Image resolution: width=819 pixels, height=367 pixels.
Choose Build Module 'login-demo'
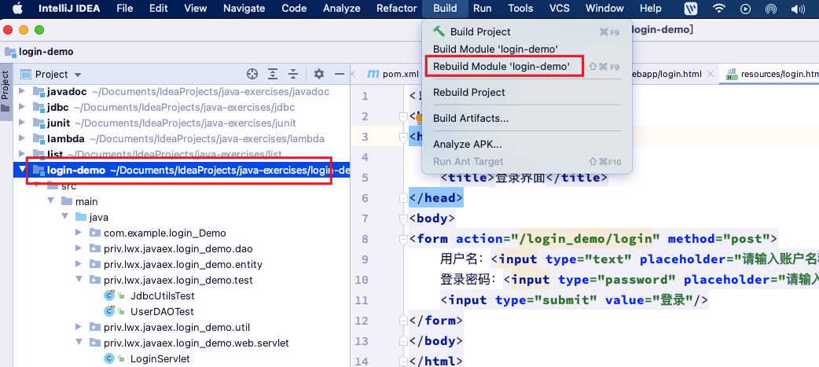click(x=527, y=49)
